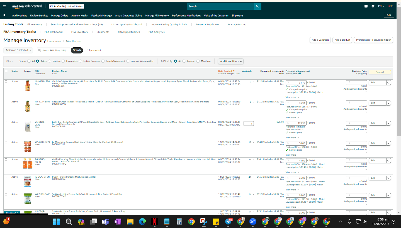Select checkbox for Cholula Original Hot Sauce row

(6, 82)
